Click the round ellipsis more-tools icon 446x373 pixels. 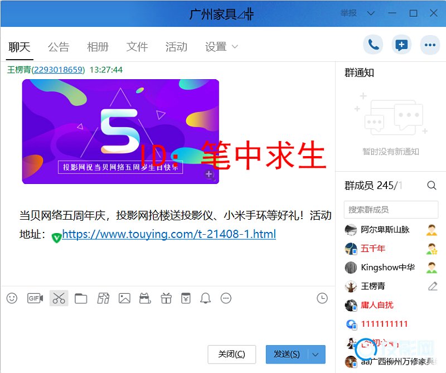(x=226, y=298)
